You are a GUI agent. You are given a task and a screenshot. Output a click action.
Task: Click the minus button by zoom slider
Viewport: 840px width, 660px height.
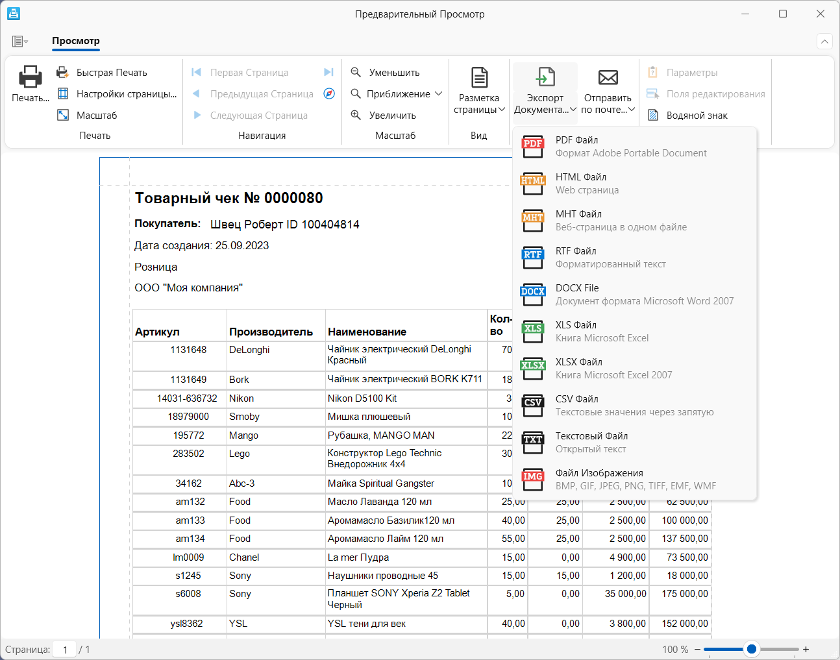pyautogui.click(x=698, y=649)
